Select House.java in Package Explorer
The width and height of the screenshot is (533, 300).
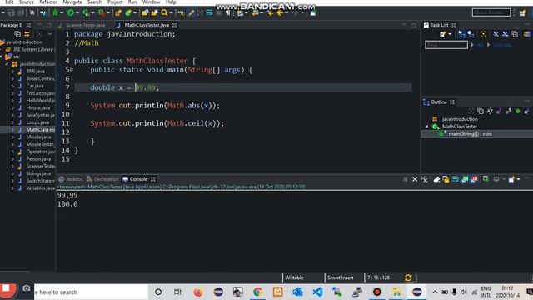coord(38,107)
